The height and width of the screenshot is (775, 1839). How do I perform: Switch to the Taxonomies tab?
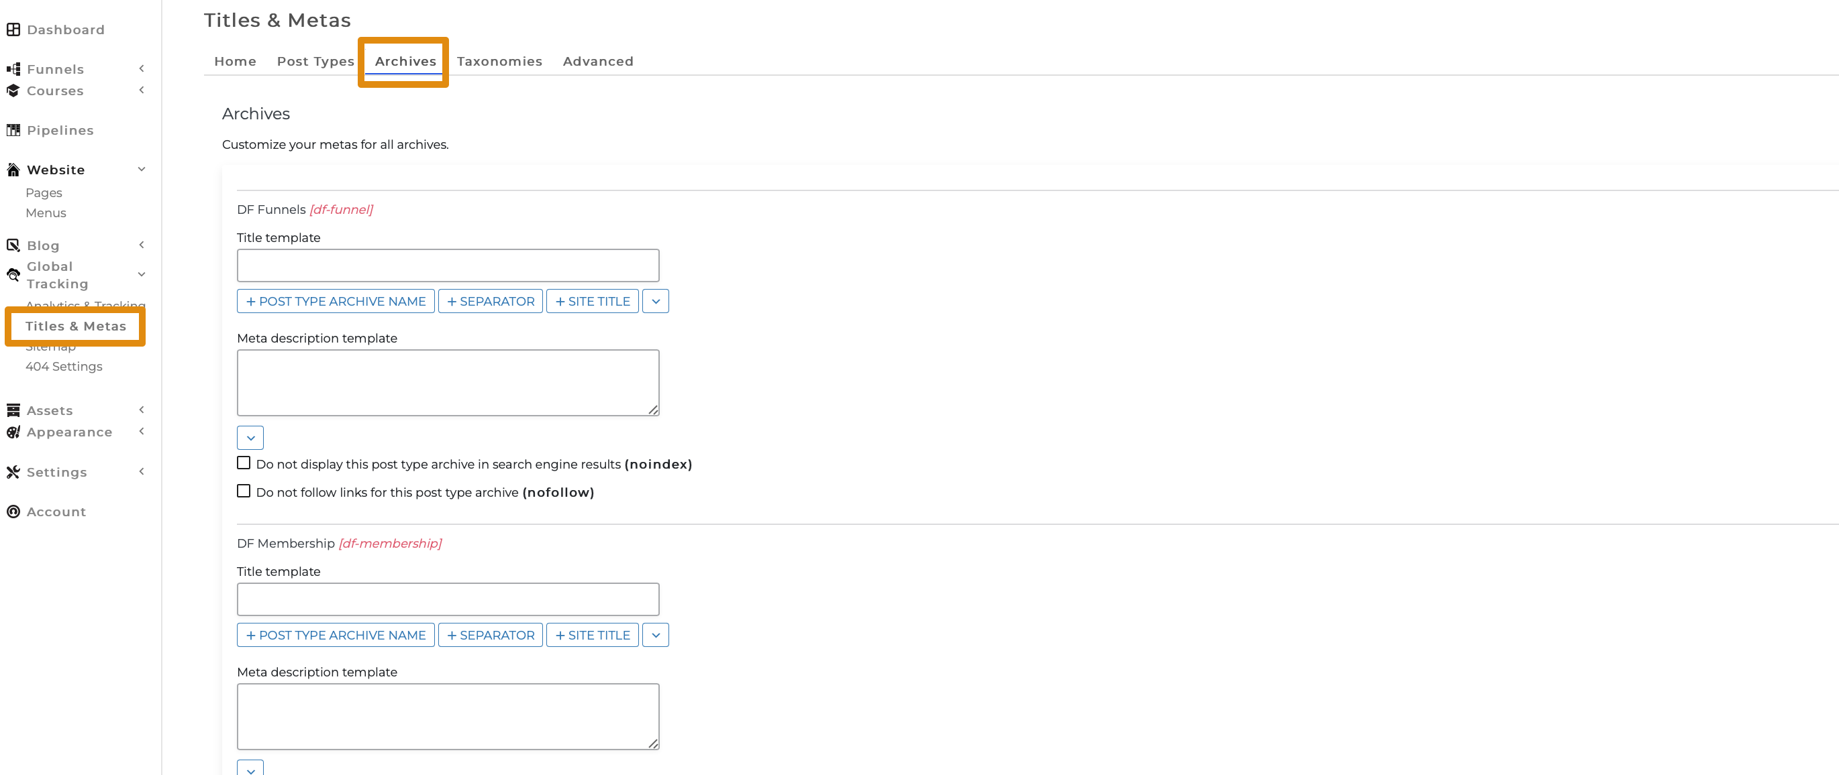(x=500, y=61)
